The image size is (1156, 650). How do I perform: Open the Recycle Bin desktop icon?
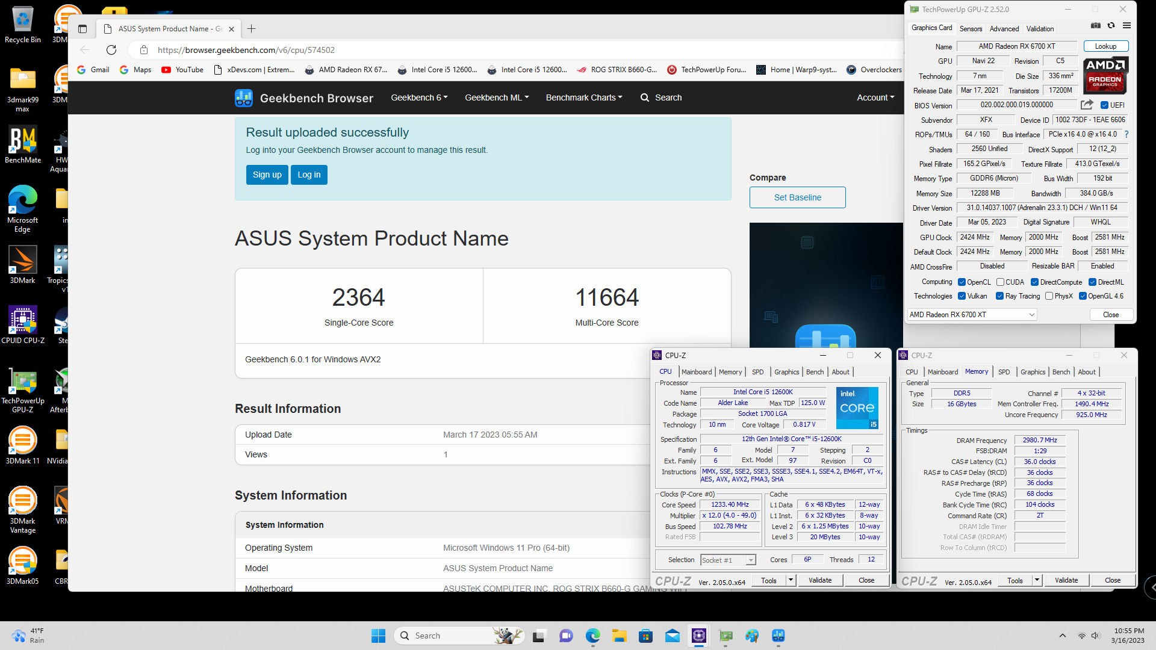(23, 25)
